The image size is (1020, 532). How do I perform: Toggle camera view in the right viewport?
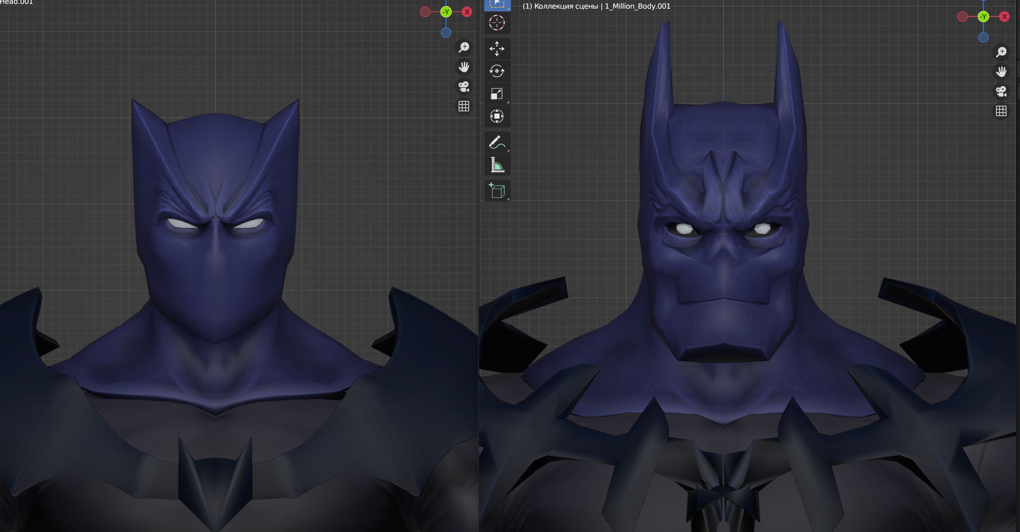(x=1002, y=91)
